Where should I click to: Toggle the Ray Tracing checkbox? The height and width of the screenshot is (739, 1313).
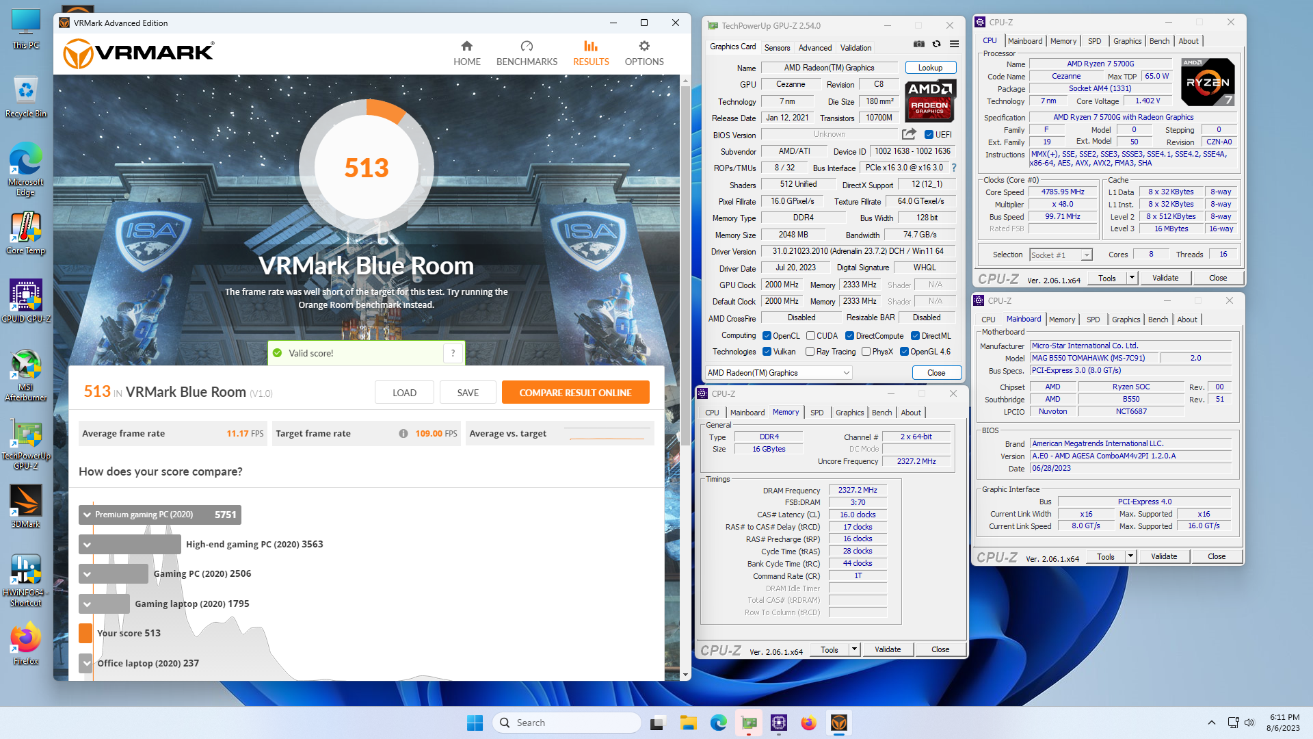pyautogui.click(x=810, y=352)
